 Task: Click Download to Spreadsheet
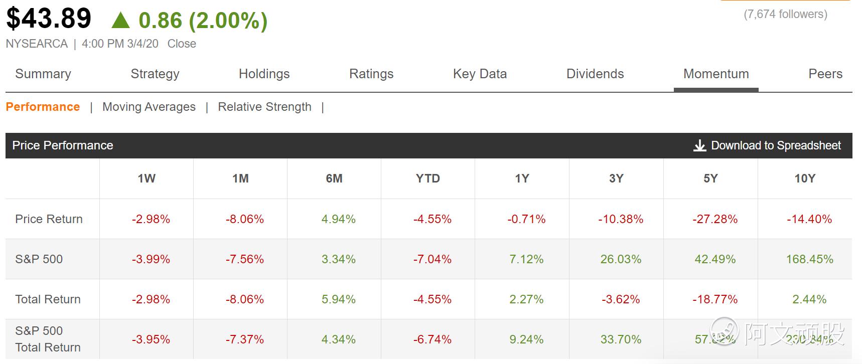pyautogui.click(x=776, y=145)
